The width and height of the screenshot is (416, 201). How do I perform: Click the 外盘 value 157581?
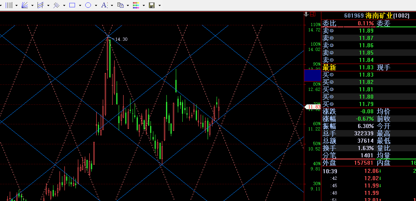click(364, 163)
